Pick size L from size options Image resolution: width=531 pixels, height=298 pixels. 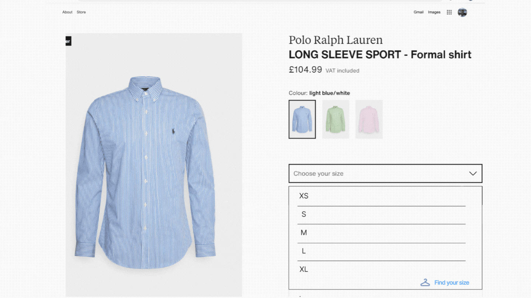(381, 251)
